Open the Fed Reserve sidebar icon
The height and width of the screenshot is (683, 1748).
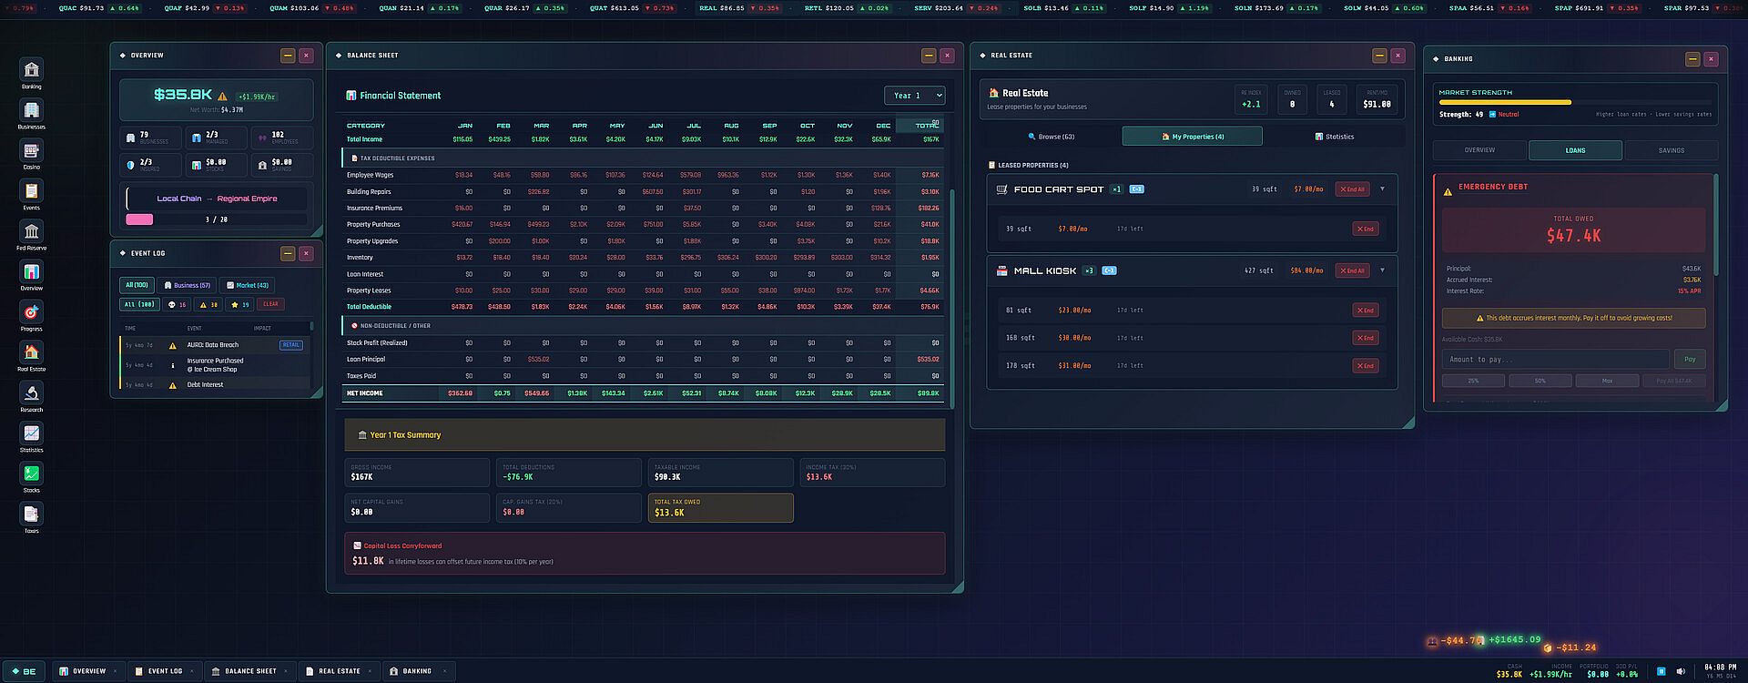tap(31, 232)
